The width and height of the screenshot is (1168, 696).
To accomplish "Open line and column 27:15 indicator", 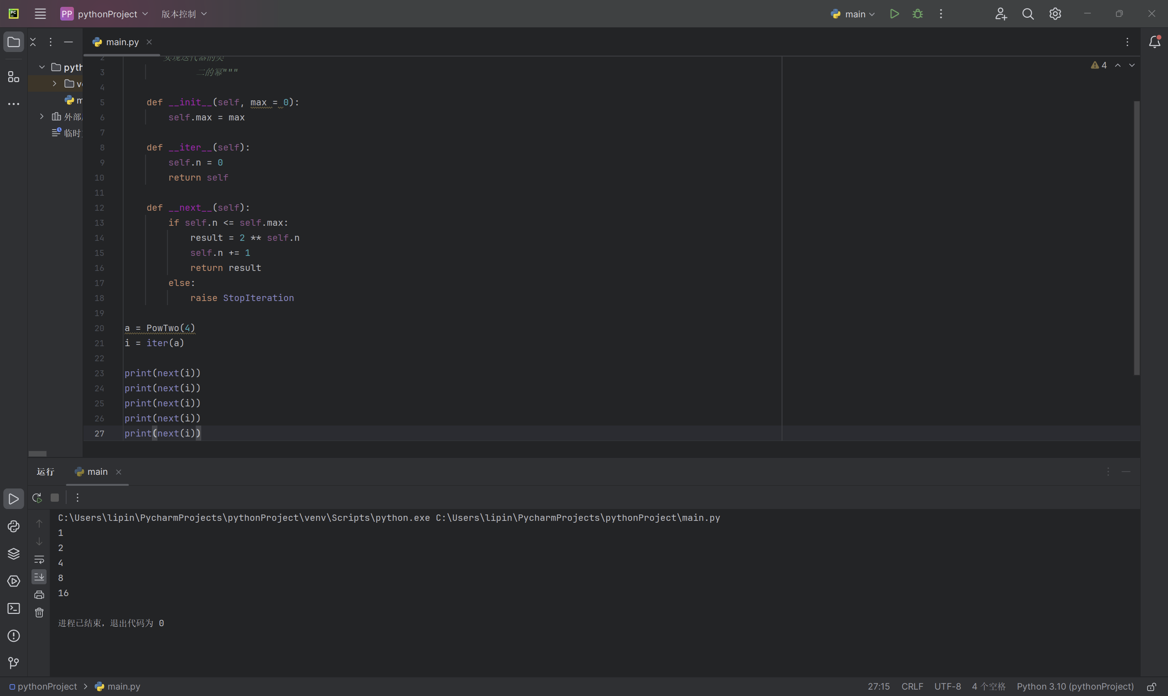I will 879,686.
